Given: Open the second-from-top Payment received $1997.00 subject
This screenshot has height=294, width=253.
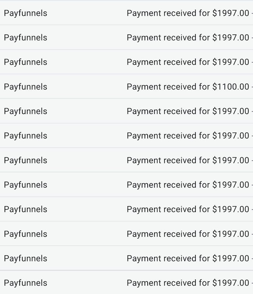Looking at the screenshot, I should [188, 38].
